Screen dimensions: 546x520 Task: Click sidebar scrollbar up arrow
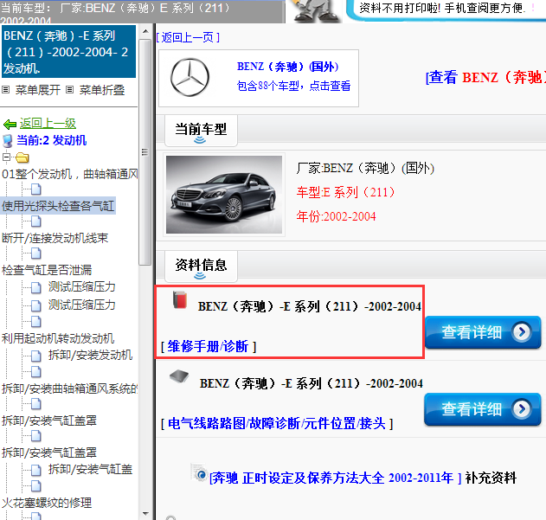145,32
